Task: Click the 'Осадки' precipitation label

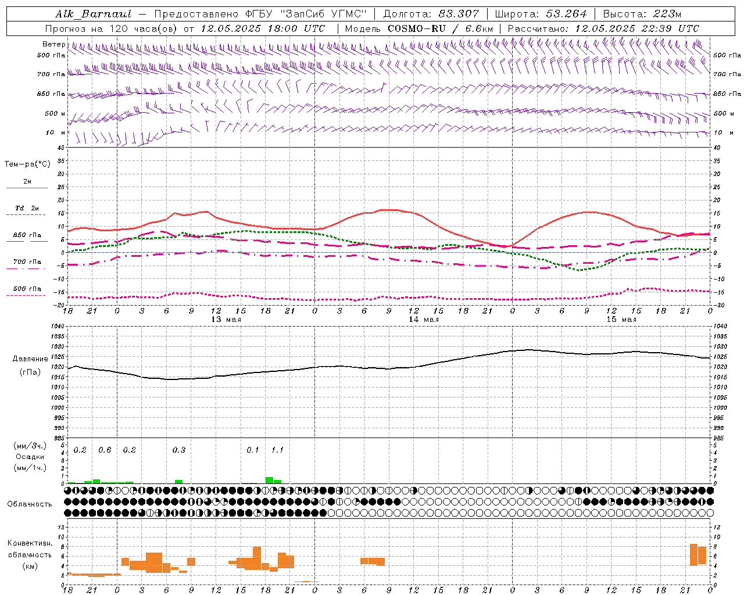Action: [x=30, y=457]
